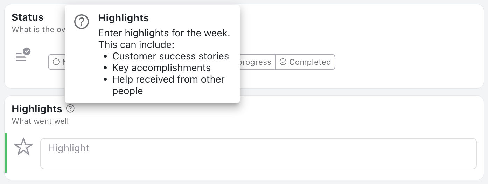The height and width of the screenshot is (184, 488).
Task: Click the help icon beside the Highlights heading
Action: tap(70, 109)
